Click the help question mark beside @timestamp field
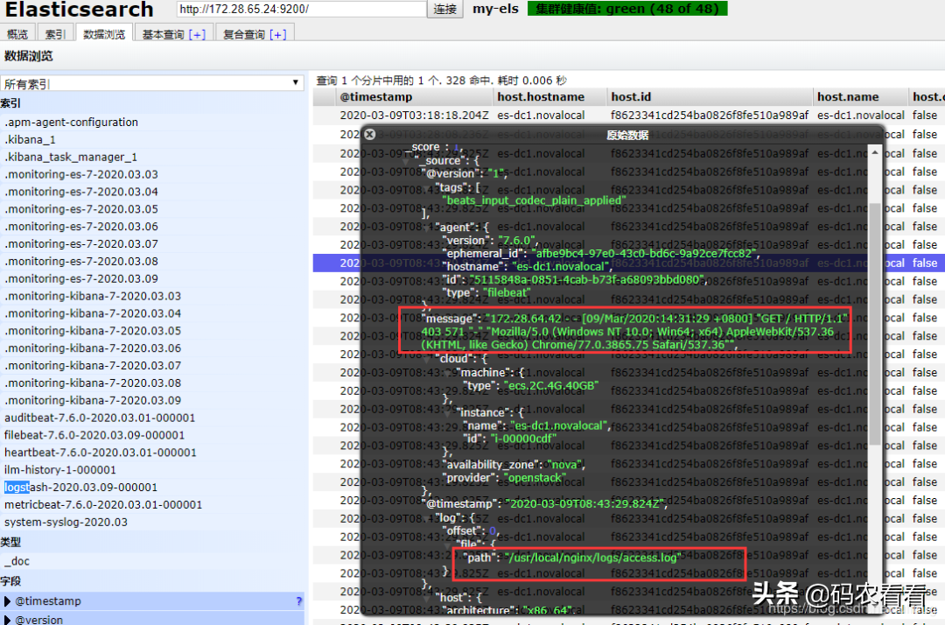 (299, 600)
